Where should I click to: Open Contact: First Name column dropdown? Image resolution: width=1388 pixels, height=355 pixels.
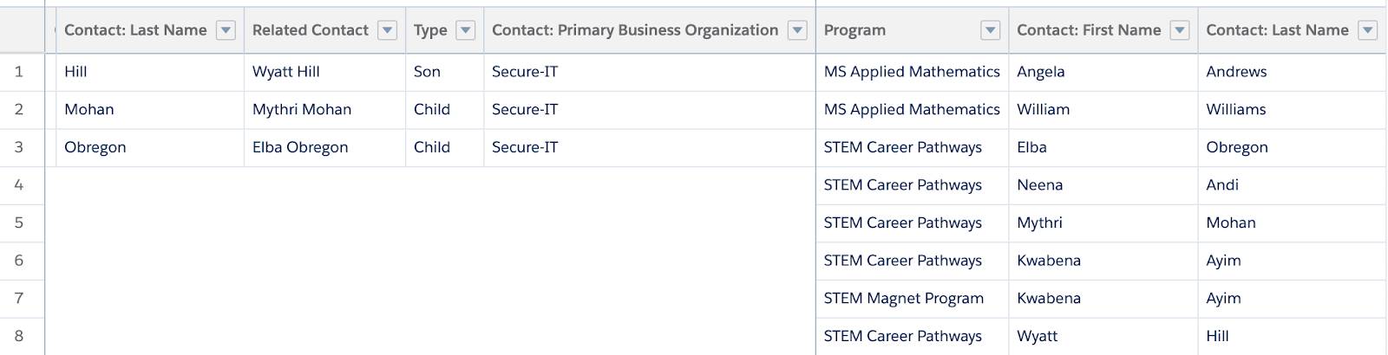coord(1180,30)
